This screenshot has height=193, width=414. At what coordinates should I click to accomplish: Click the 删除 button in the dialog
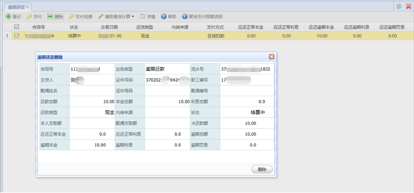pyautogui.click(x=262, y=170)
